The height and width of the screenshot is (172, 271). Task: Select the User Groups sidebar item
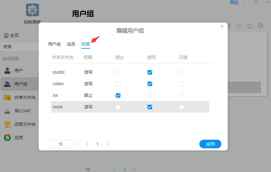click(x=20, y=84)
